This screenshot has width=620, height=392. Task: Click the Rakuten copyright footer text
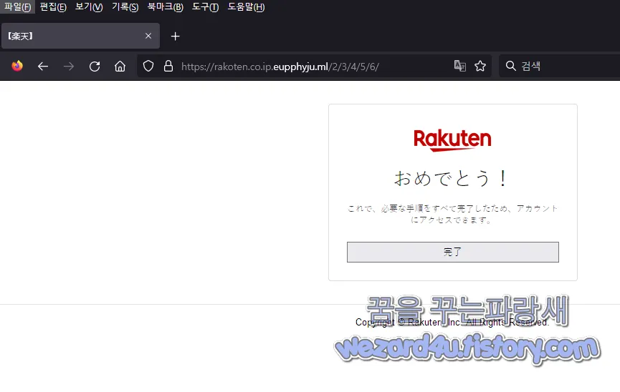[x=452, y=322]
